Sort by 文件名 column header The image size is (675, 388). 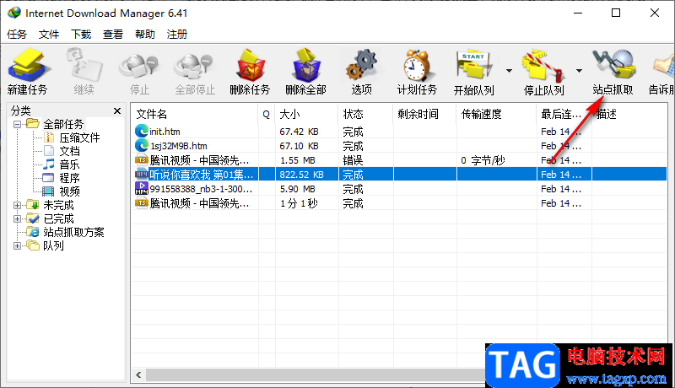195,114
